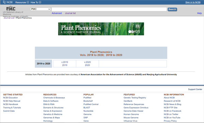Open Privacy Policy link
The image size is (204, 123).
click(170, 121)
